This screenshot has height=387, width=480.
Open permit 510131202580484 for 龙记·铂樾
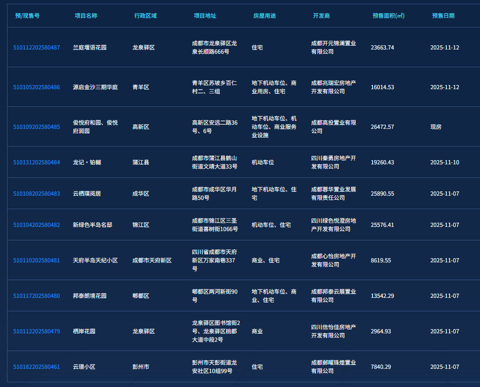tap(36, 162)
